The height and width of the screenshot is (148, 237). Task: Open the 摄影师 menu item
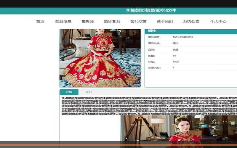[x=88, y=21]
